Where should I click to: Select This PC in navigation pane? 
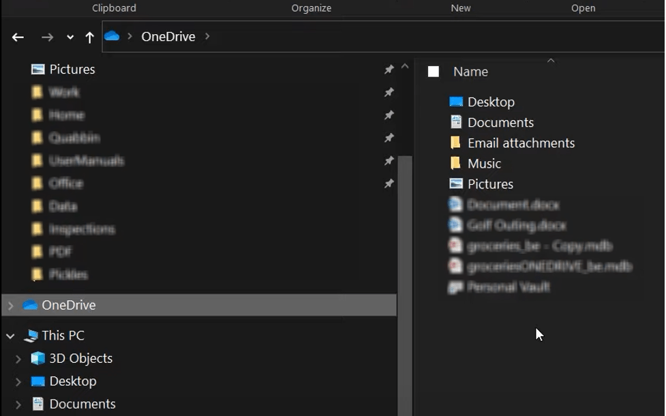[x=63, y=336]
